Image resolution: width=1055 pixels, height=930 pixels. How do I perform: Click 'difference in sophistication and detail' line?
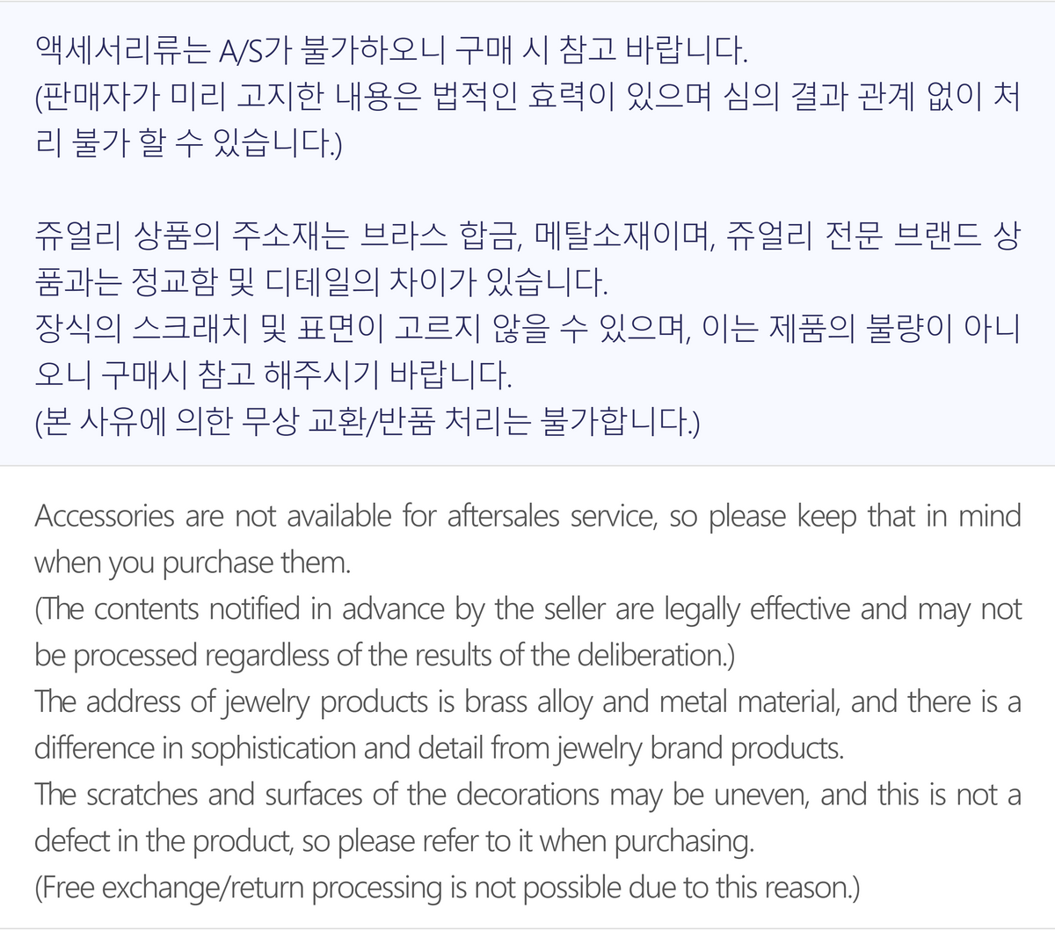pyautogui.click(x=440, y=748)
